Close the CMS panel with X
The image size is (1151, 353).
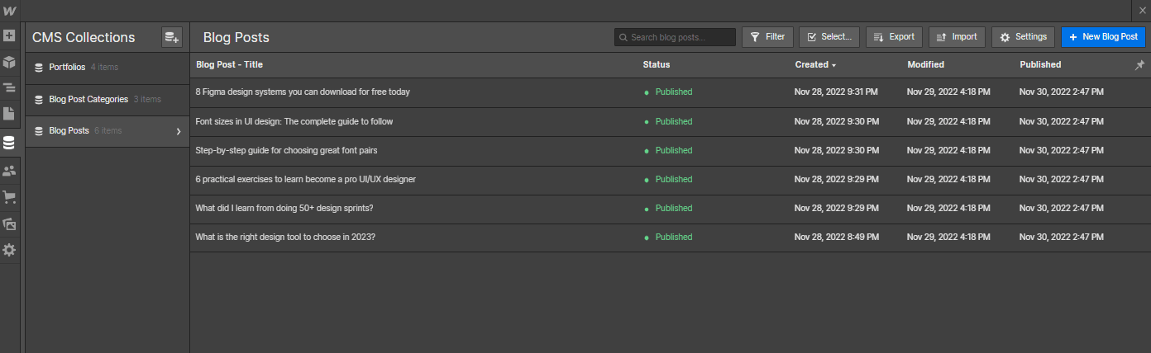point(1142,10)
